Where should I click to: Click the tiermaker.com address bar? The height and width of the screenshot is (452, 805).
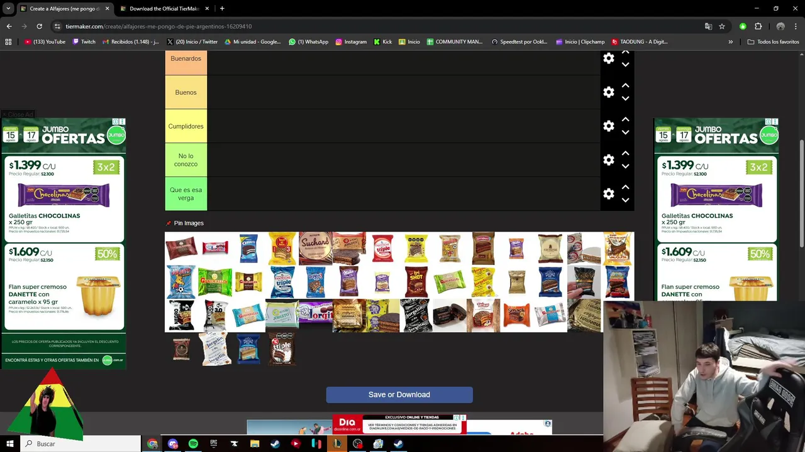377,26
